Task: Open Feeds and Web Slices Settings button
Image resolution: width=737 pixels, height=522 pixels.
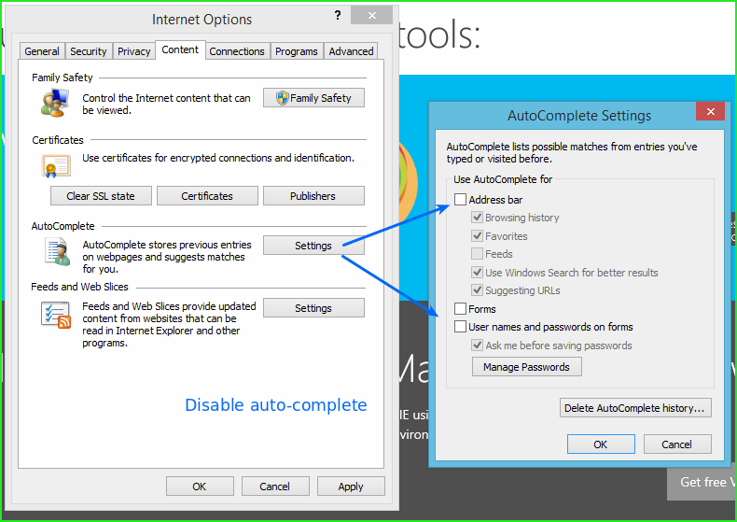Action: click(313, 307)
